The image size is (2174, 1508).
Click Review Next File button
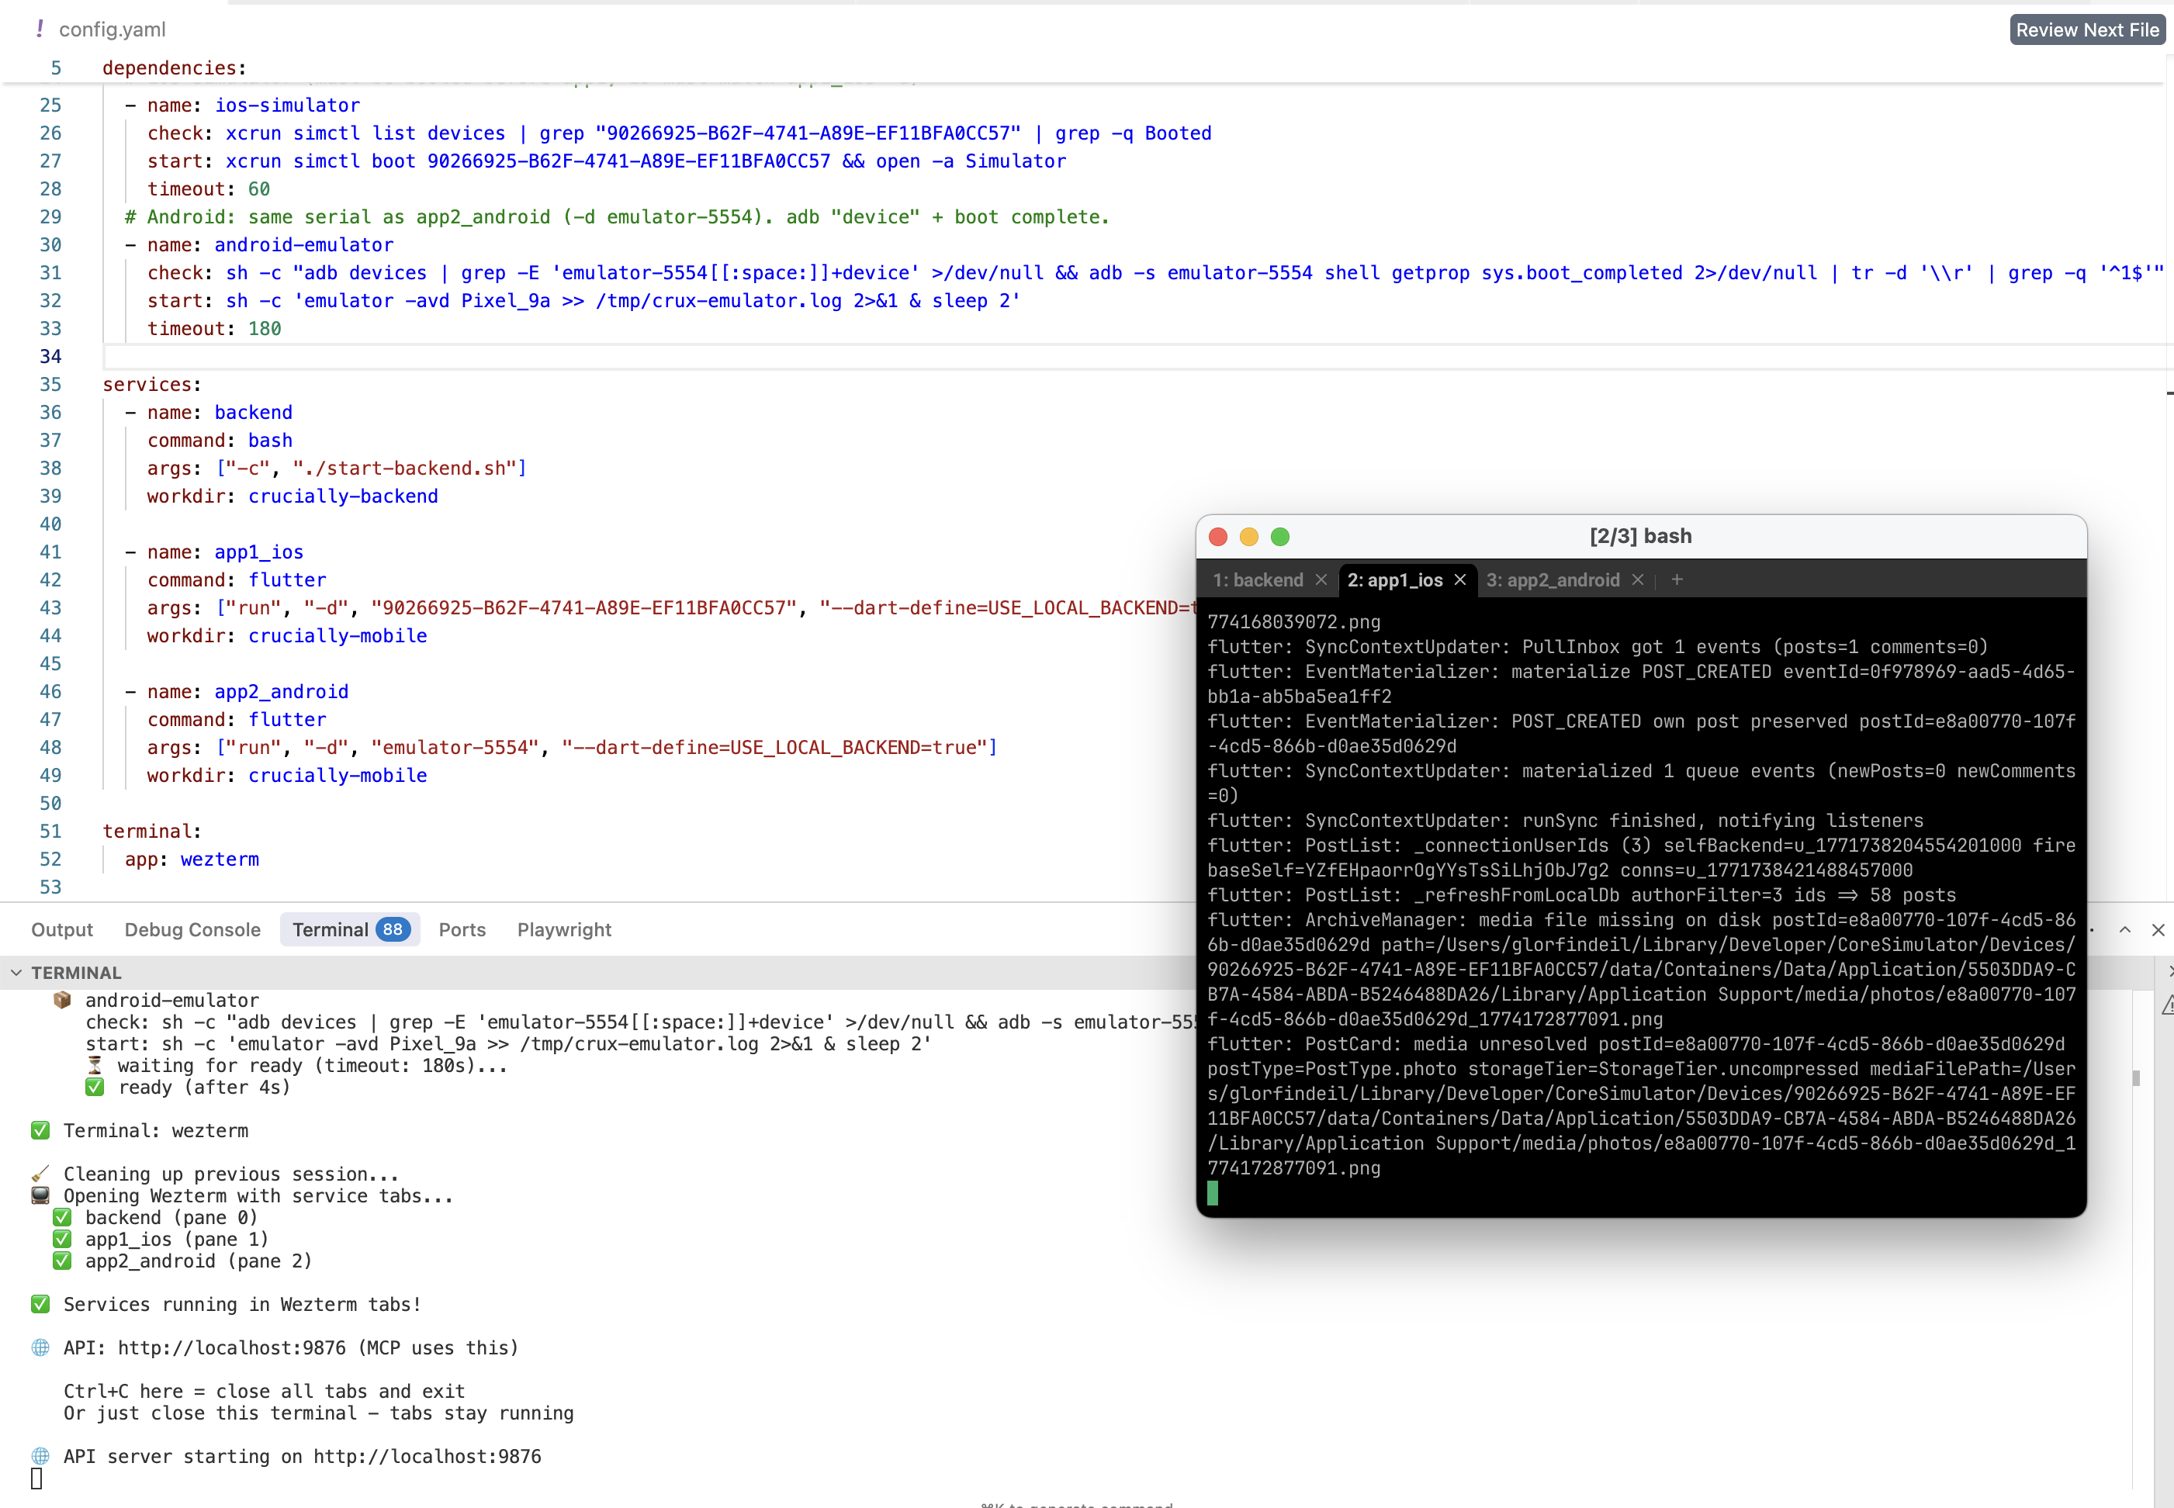(2086, 30)
